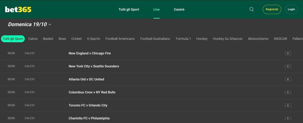Play stream for Atlanta Utd v DC United
Screen dimensions: 303x123
pyautogui.click(x=288, y=79)
